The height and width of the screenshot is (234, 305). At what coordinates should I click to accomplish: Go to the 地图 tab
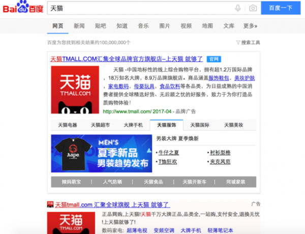coord(207,26)
